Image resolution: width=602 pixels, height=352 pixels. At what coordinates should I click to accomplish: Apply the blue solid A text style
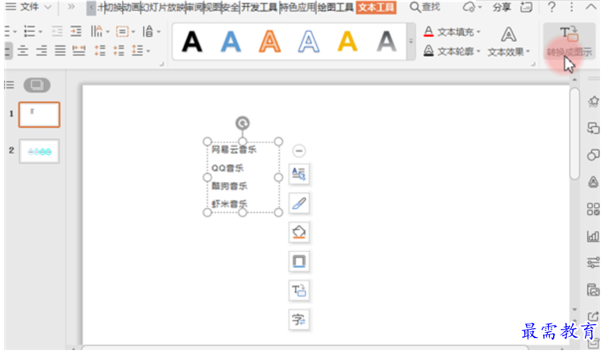point(230,42)
